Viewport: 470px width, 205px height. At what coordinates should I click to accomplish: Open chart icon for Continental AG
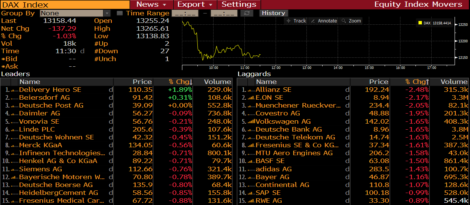pos(251,185)
